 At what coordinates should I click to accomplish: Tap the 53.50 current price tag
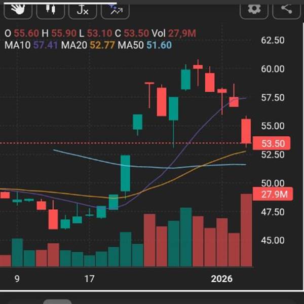pos(272,143)
